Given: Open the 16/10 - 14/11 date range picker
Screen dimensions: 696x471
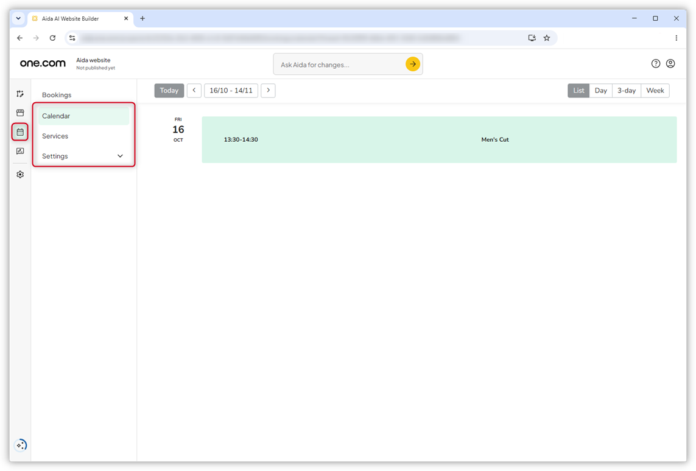Looking at the screenshot, I should 231,91.
